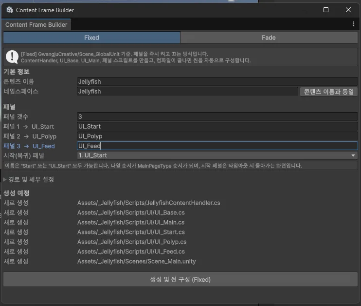Click the exclamation info icon in the help box
This screenshot has height=306, width=361.
click(12, 57)
